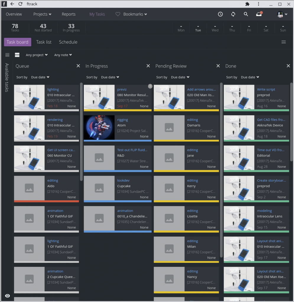Image resolution: width=294 pixels, height=302 pixels.
Task: Open the Overview menu item
Action: point(14,14)
